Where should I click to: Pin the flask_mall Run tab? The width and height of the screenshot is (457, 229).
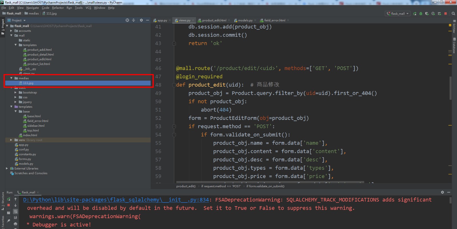pos(9,221)
